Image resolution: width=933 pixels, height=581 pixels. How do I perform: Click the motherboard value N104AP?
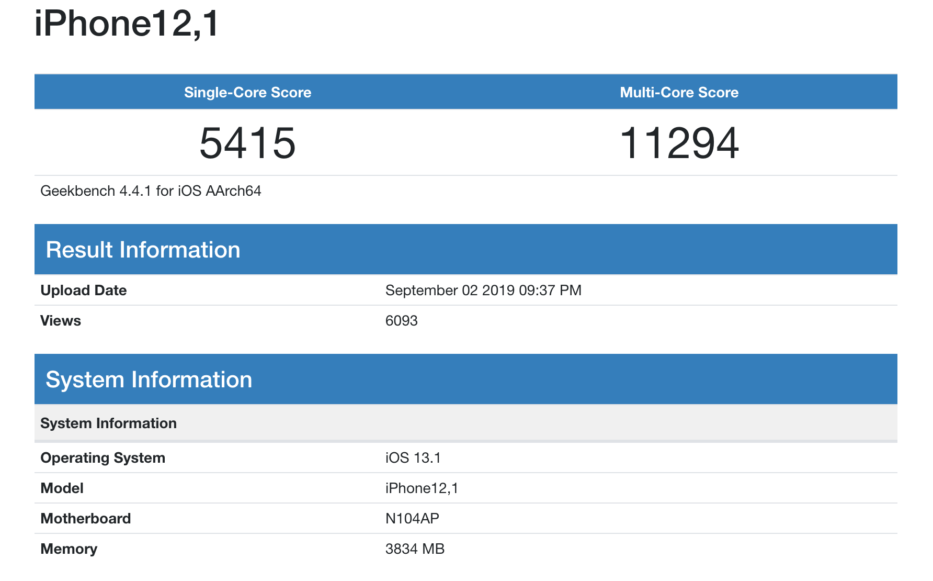coord(412,519)
